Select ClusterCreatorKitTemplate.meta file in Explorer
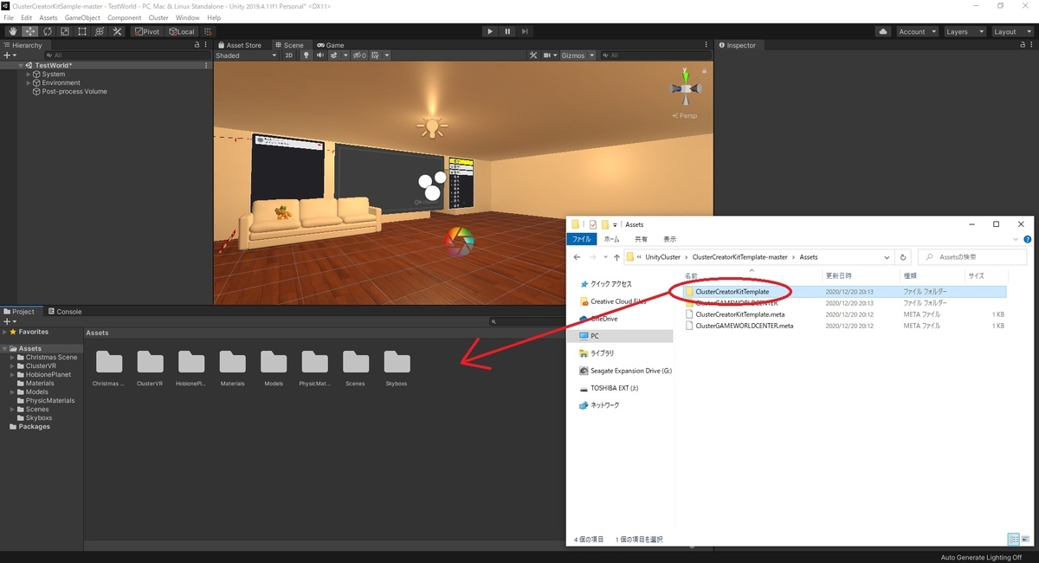The width and height of the screenshot is (1039, 563). (739, 314)
